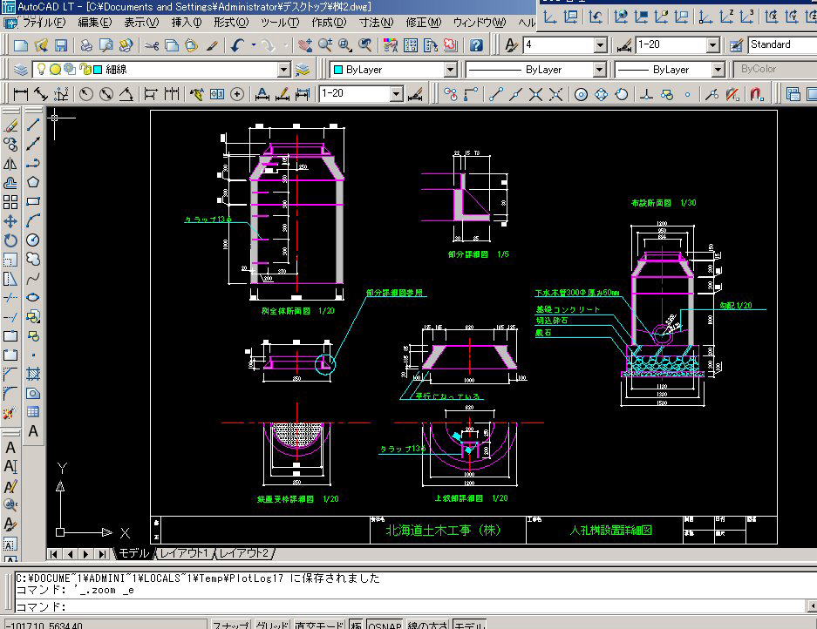The width and height of the screenshot is (817, 629).
Task: Click the Match Properties brush icon
Action: pos(212,46)
